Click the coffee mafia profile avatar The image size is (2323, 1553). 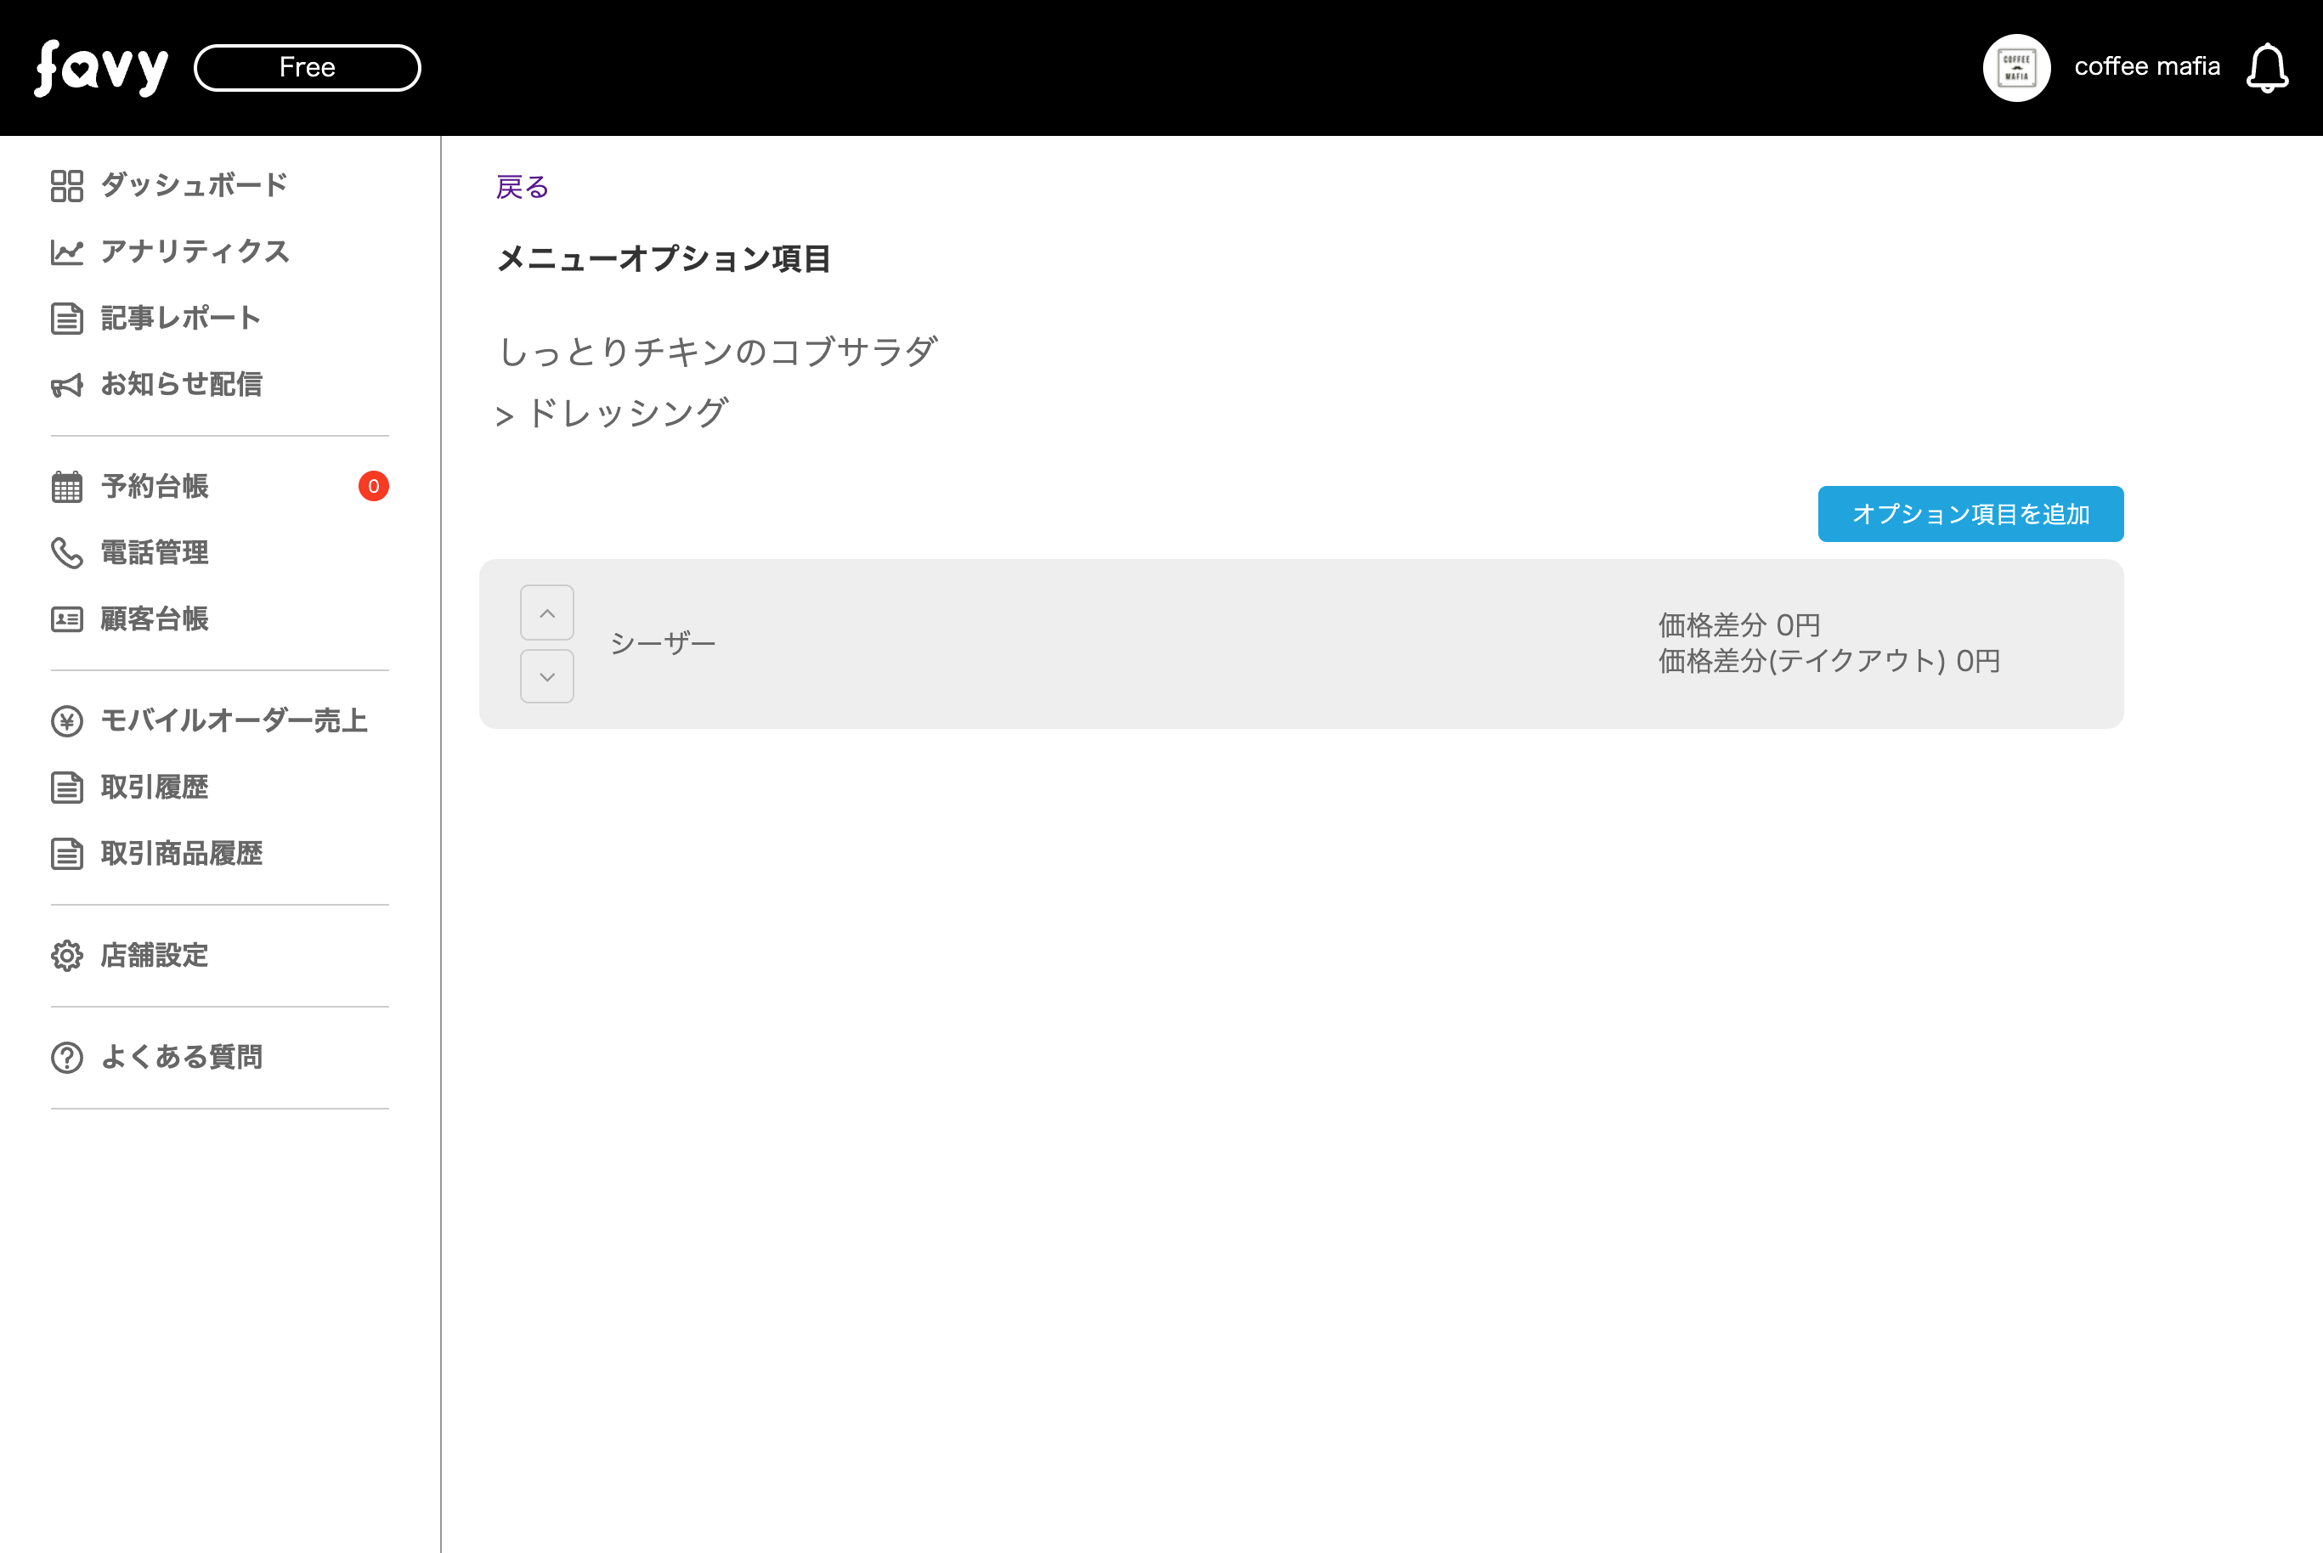pos(2016,67)
